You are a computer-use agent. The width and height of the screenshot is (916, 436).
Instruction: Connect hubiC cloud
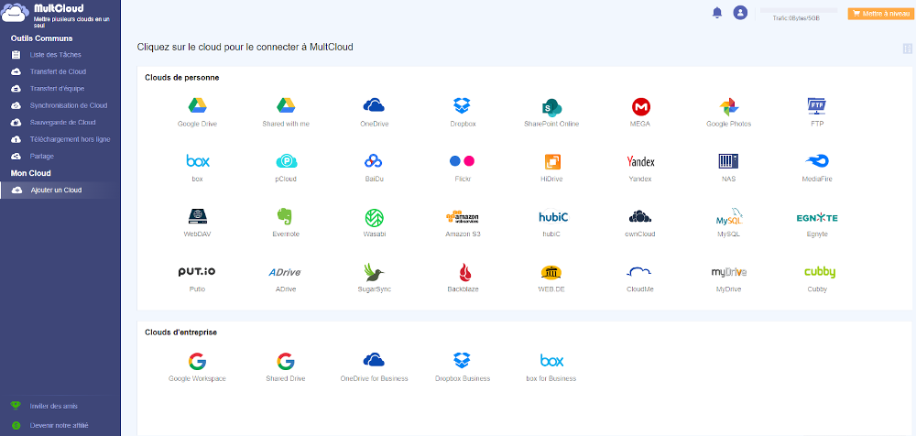(552, 223)
